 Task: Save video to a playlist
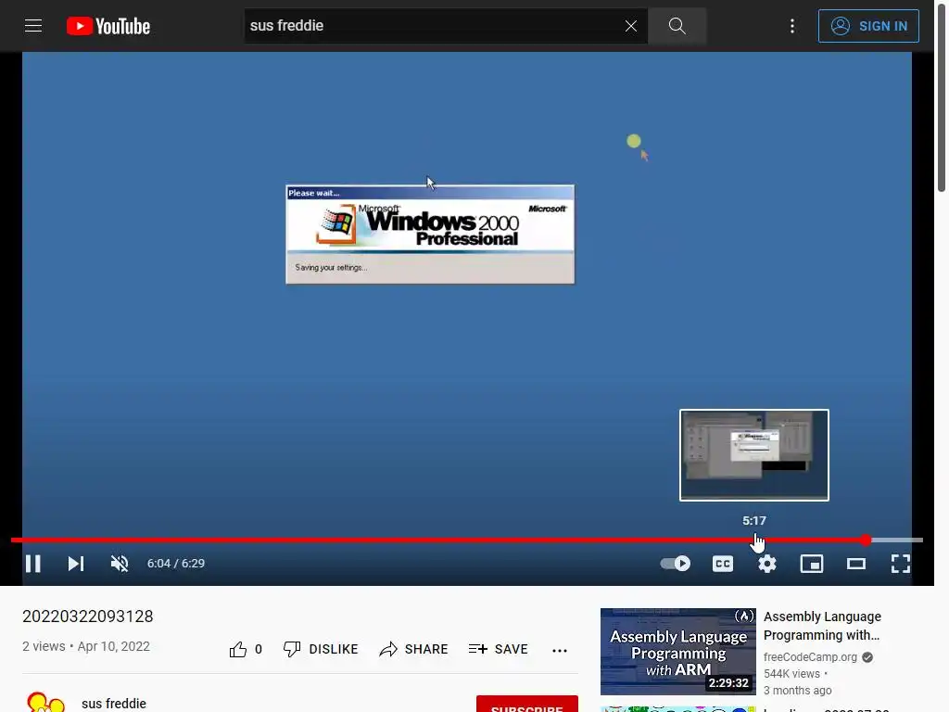(x=498, y=649)
